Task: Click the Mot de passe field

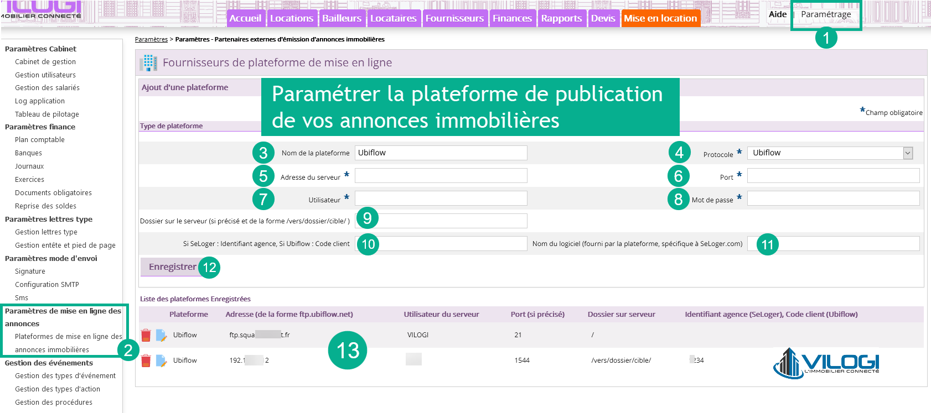Action: pyautogui.click(x=833, y=198)
